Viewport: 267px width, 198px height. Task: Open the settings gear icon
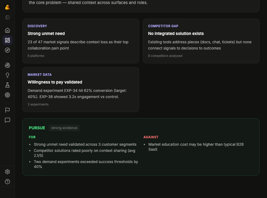pyautogui.click(x=7, y=172)
